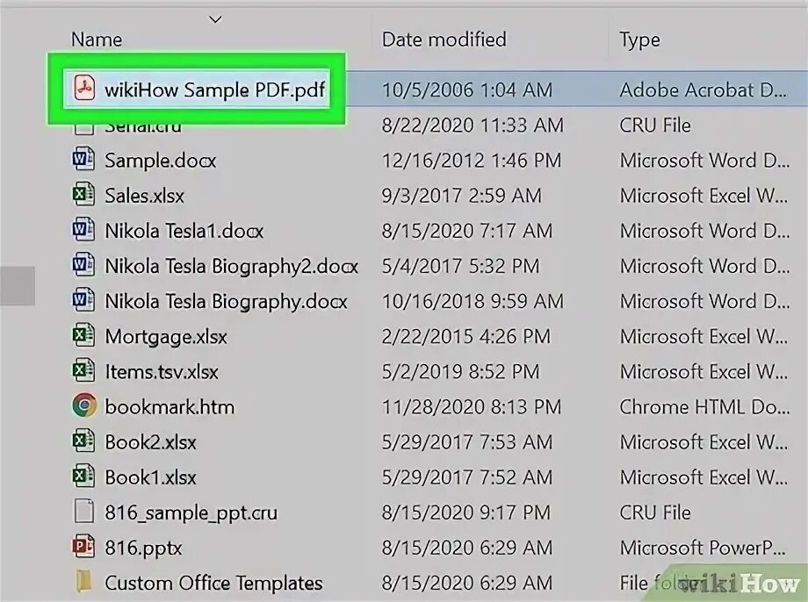Select the Nikola Tesla Biography.docx file
The image size is (808, 602).
pos(226,301)
